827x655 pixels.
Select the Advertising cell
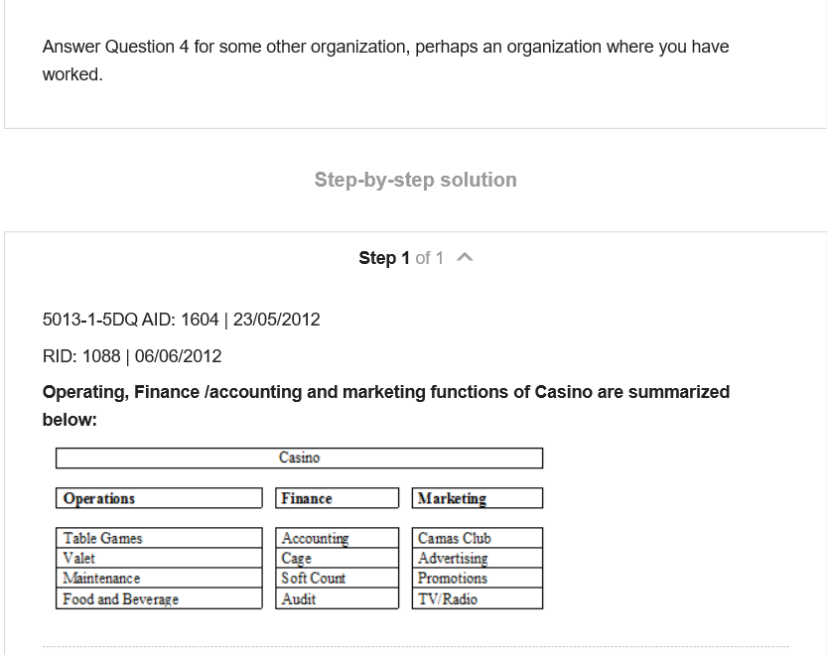(x=478, y=558)
